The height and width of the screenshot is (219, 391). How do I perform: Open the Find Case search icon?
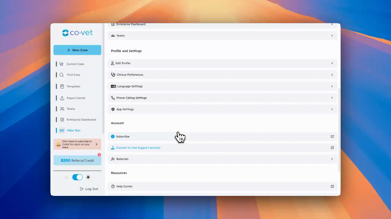62,75
